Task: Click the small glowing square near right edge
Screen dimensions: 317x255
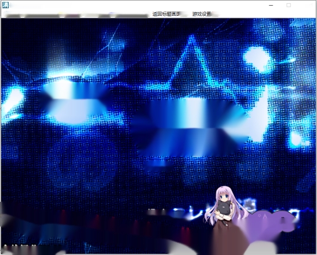Action: coord(296,139)
